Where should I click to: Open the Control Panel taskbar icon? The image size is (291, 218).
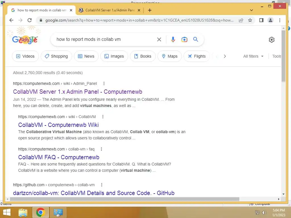click(x=58, y=212)
